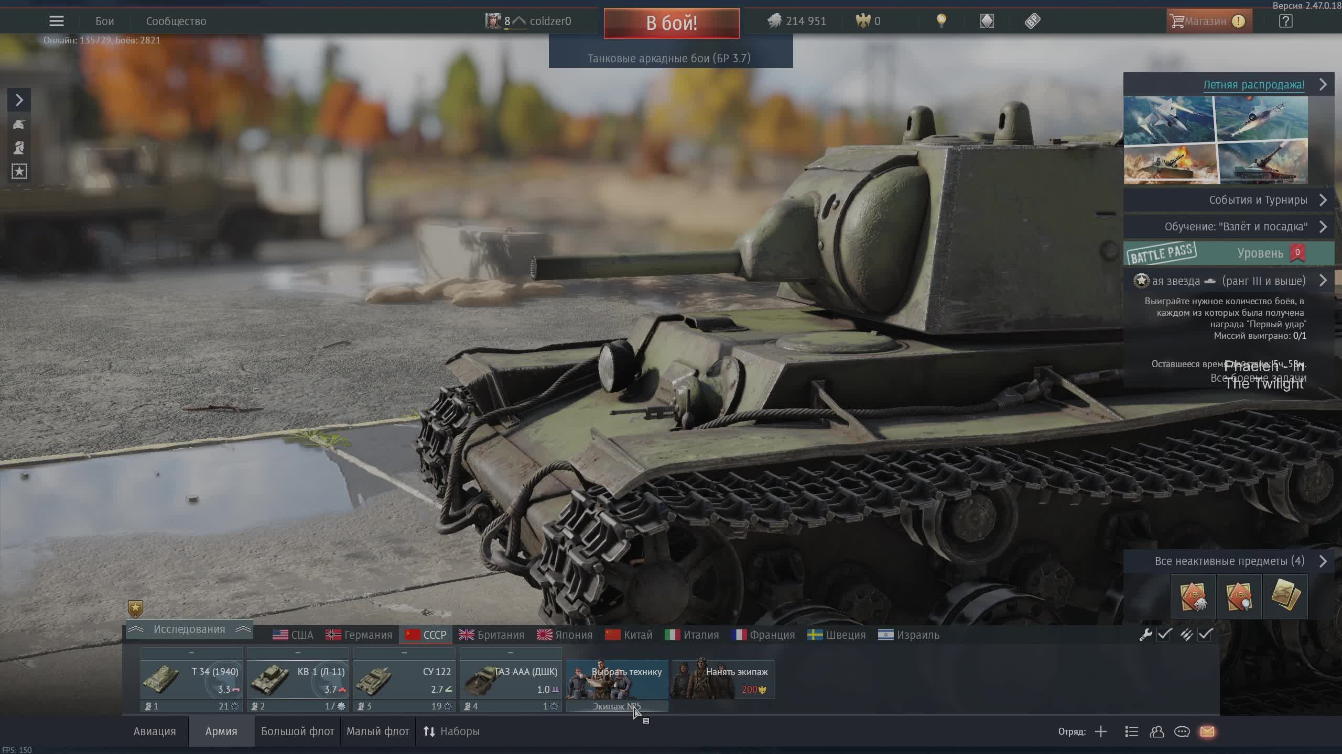Screen dimensions: 1342x754
Task: Click the second +15% booster item
Action: pyautogui.click(x=1239, y=596)
